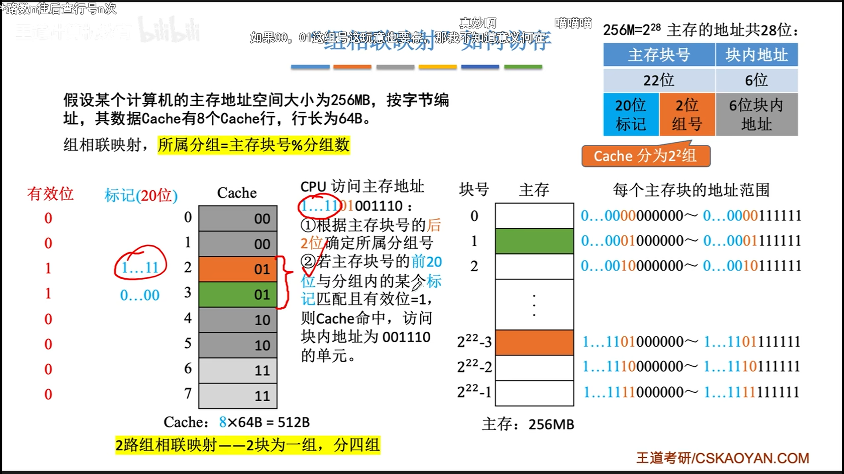
Task: Click the orange title underline bar
Action: 352,67
